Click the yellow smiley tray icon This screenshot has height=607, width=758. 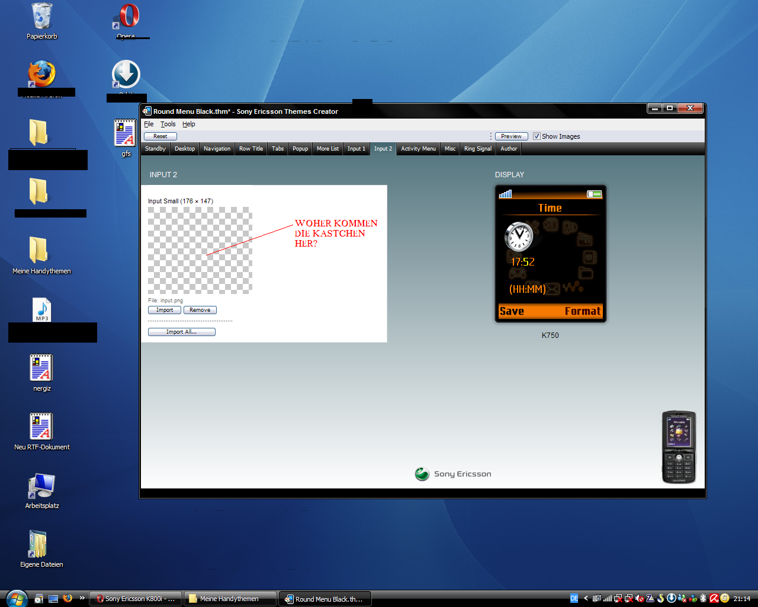tap(725, 599)
